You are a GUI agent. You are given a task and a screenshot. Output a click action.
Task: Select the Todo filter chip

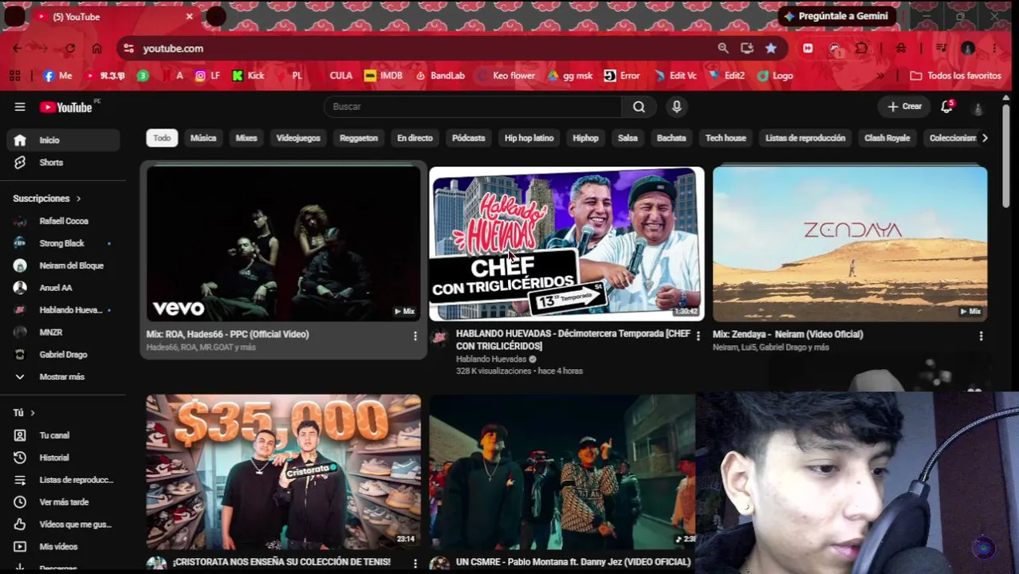tap(162, 138)
